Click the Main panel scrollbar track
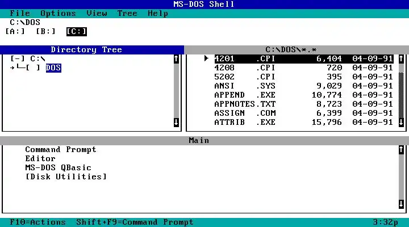This screenshot has height=227, width=409. (401, 176)
